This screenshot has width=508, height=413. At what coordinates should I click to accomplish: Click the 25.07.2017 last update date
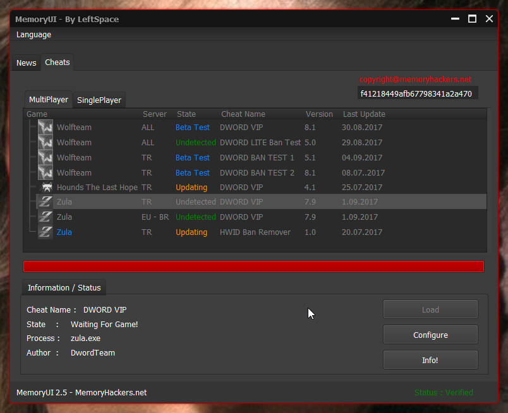(362, 187)
